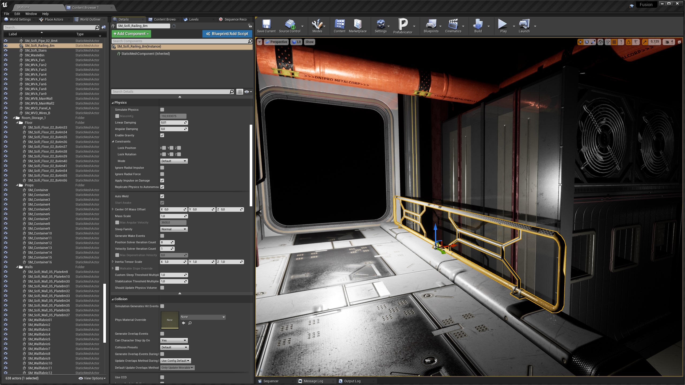
Task: Enable Generate Overlap Events checkbox
Action: coord(162,334)
